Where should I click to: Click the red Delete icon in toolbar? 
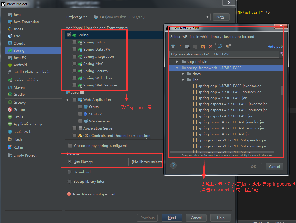click(x=211, y=46)
